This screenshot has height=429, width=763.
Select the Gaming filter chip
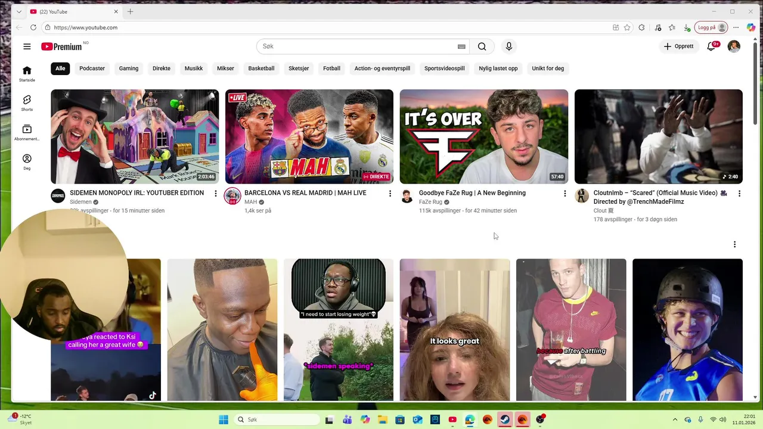coord(129,69)
